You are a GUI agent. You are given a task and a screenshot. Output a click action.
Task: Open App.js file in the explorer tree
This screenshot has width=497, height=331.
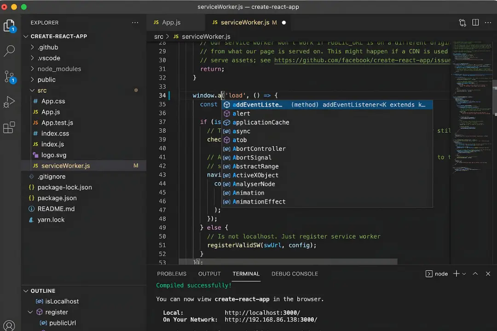(83, 112)
